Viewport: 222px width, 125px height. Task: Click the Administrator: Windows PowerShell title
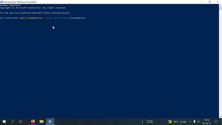(x=20, y=2)
